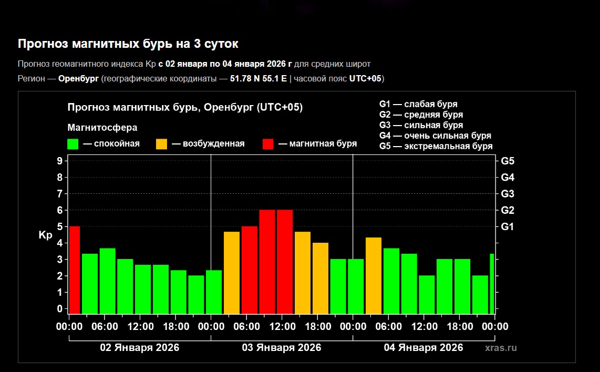This screenshot has width=600, height=372.
Task: Click the 'G1 — слабая буря' legend entry
Action: (418, 104)
